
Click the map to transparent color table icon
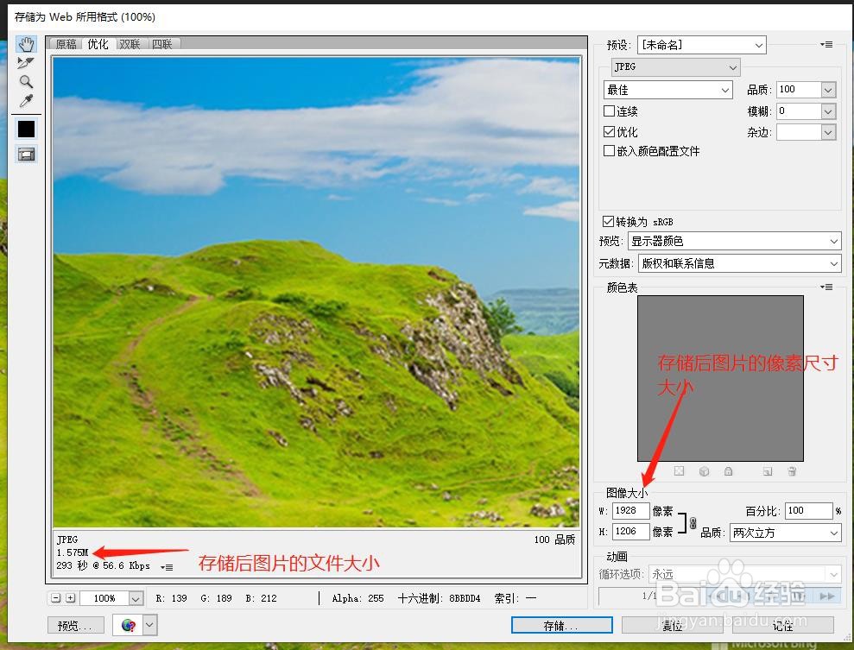pos(680,471)
